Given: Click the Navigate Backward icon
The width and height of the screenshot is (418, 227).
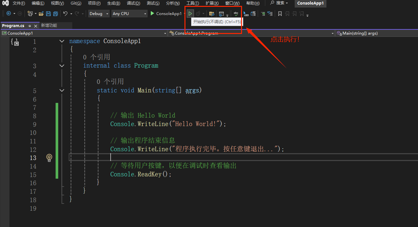Looking at the screenshot, I should pyautogui.click(x=9, y=14).
